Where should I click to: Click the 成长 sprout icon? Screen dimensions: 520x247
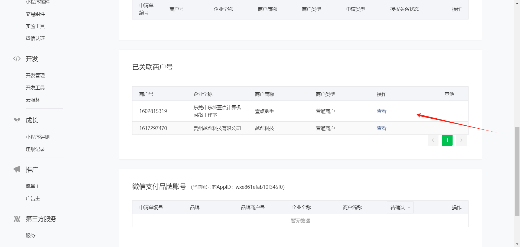point(17,120)
